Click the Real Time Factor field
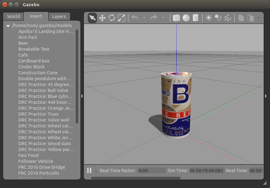 [151, 171]
